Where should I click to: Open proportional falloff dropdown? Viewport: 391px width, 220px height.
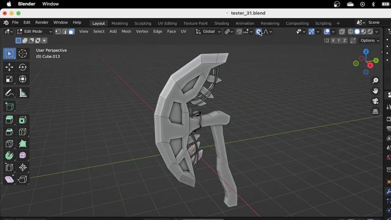pos(268,32)
